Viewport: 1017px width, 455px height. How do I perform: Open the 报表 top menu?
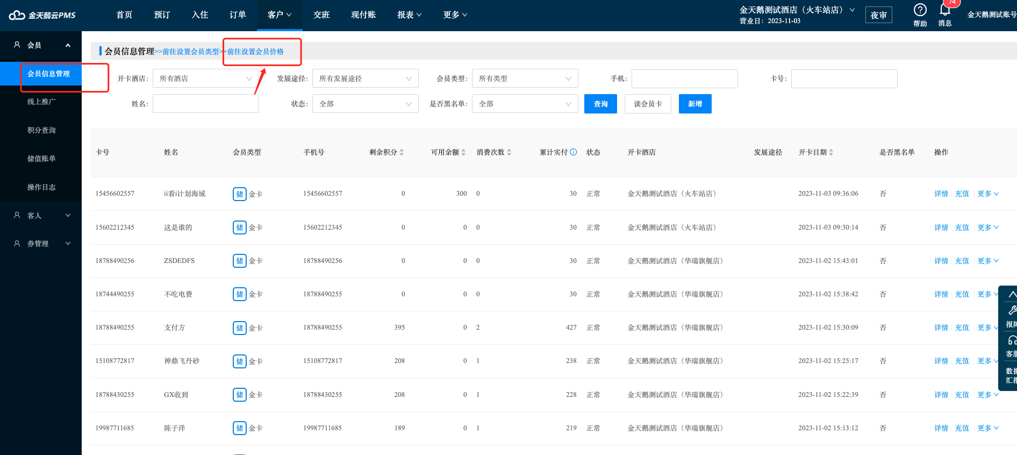tap(410, 15)
